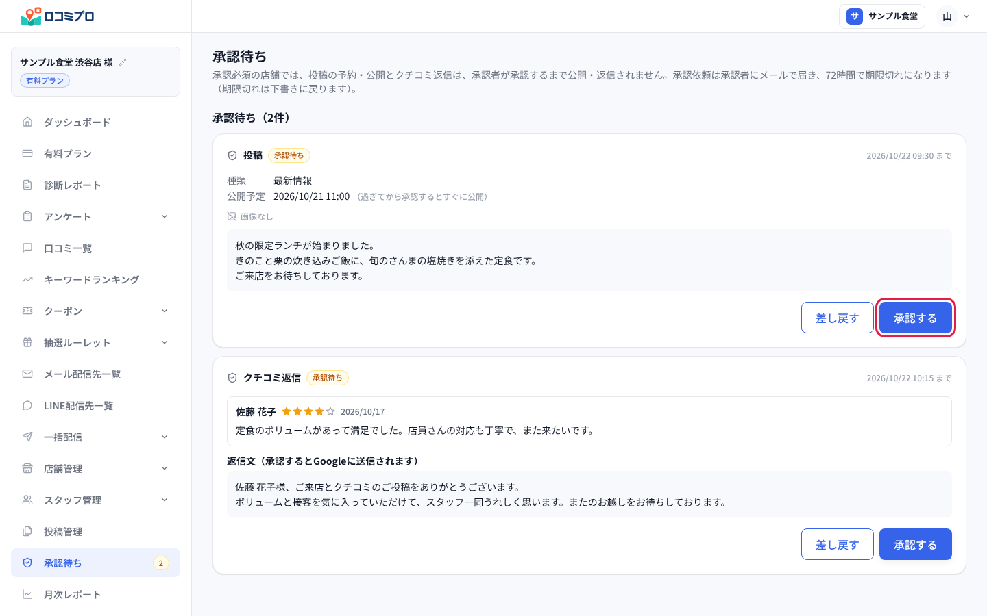Click the 2026/10/22 09:30 まで deadline text

909,156
